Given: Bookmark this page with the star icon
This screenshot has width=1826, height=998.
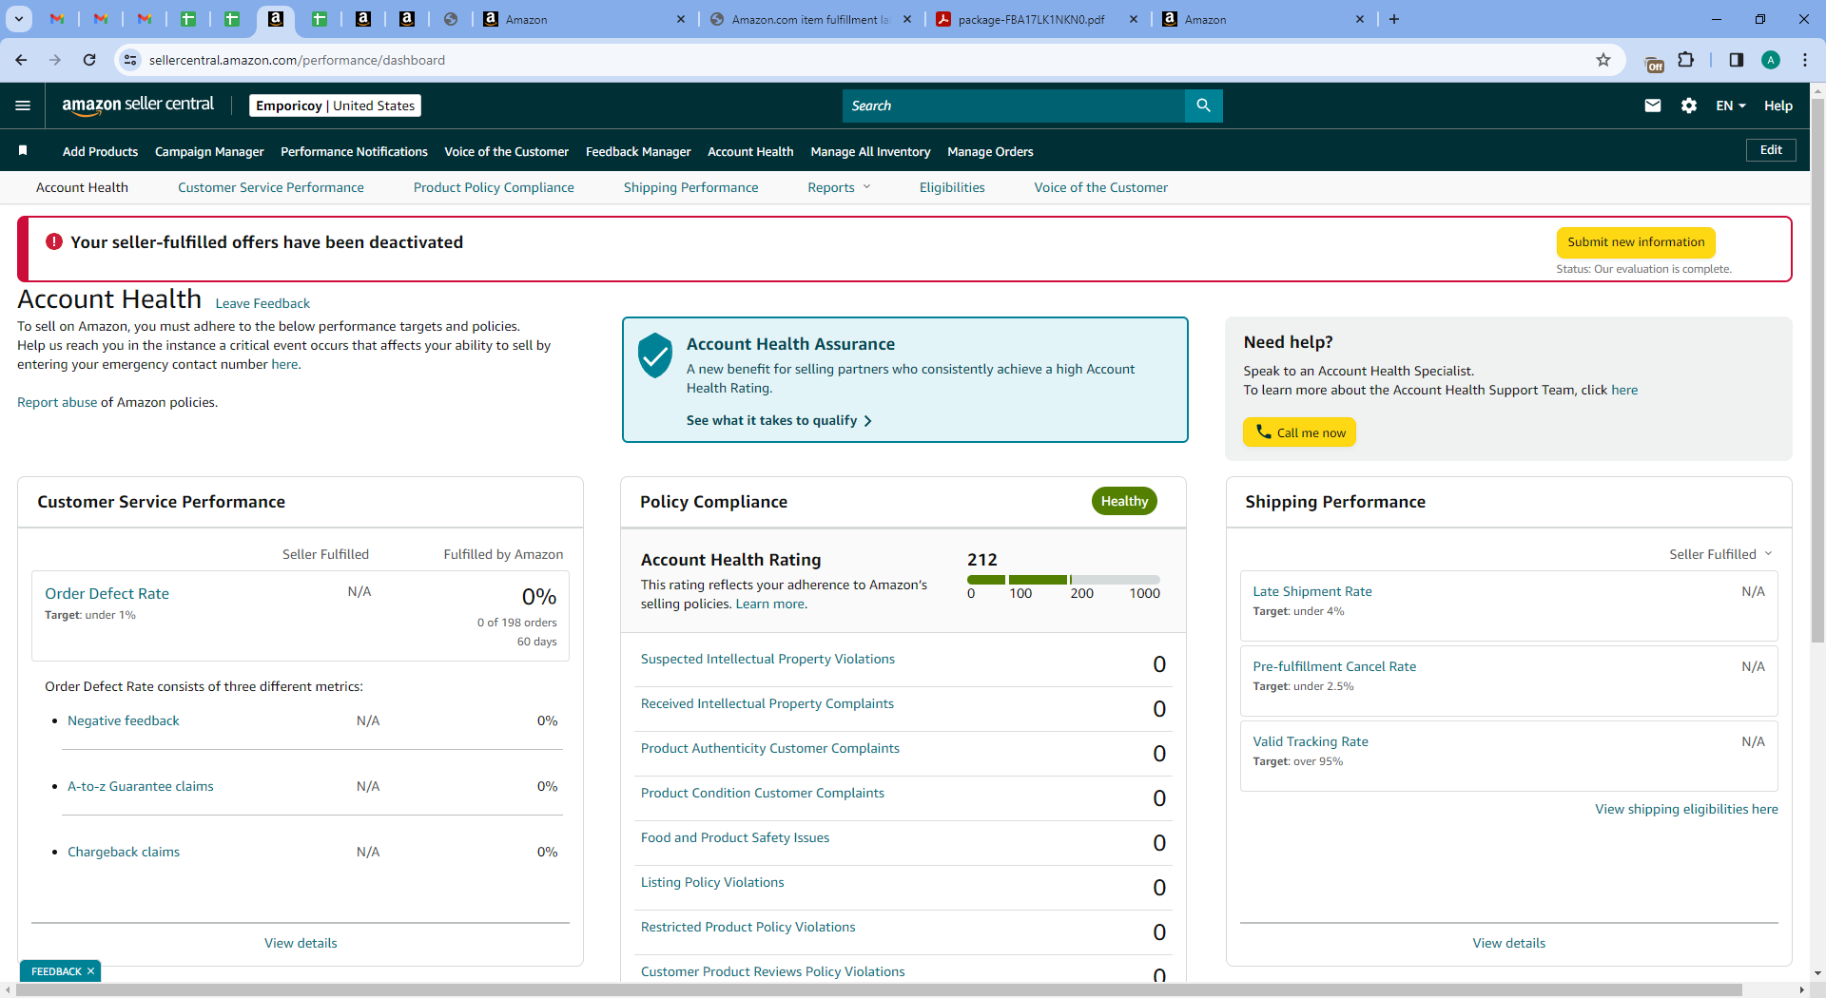Looking at the screenshot, I should click(1603, 60).
